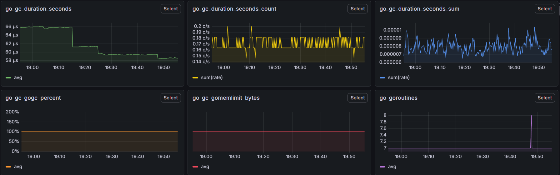560x175 pixels.
Task: Click Select on go_gc_duration_seconds_count panel
Action: (x=357, y=9)
